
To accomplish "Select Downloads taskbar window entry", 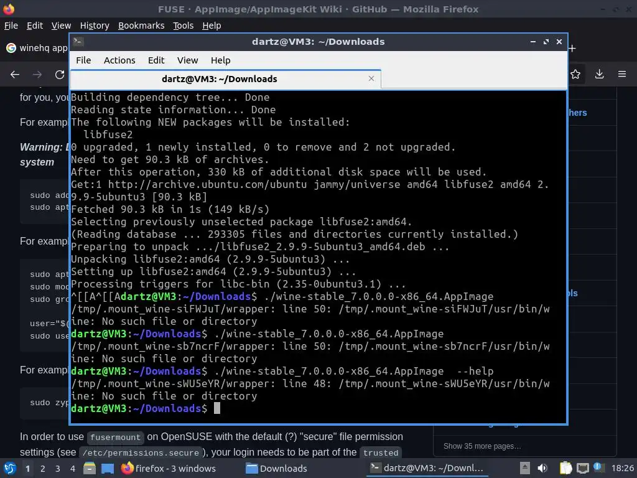I will click(276, 468).
